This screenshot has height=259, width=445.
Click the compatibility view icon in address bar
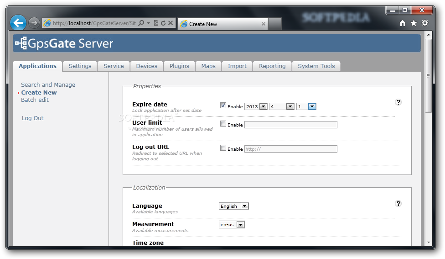[156, 23]
